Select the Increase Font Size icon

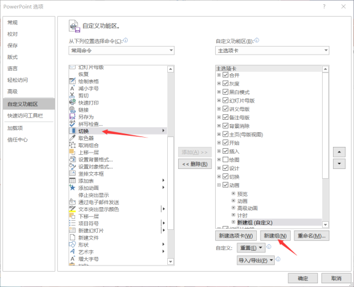[x=73, y=259]
